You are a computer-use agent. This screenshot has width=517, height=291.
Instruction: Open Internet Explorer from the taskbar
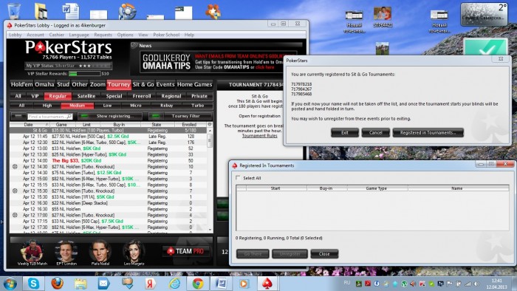pos(174,284)
